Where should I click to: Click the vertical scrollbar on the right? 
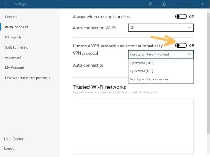(x=208, y=73)
